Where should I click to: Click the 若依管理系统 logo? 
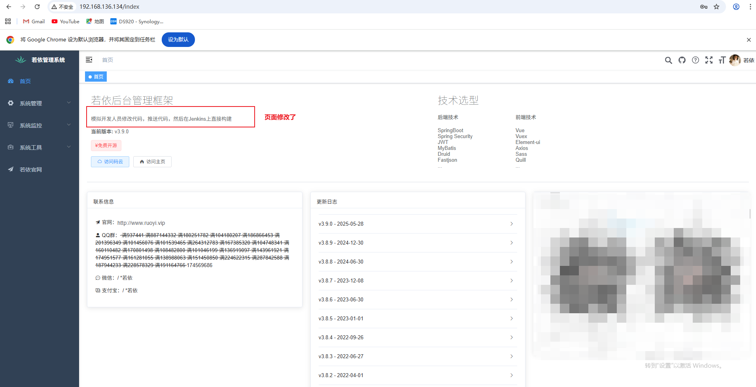40,60
